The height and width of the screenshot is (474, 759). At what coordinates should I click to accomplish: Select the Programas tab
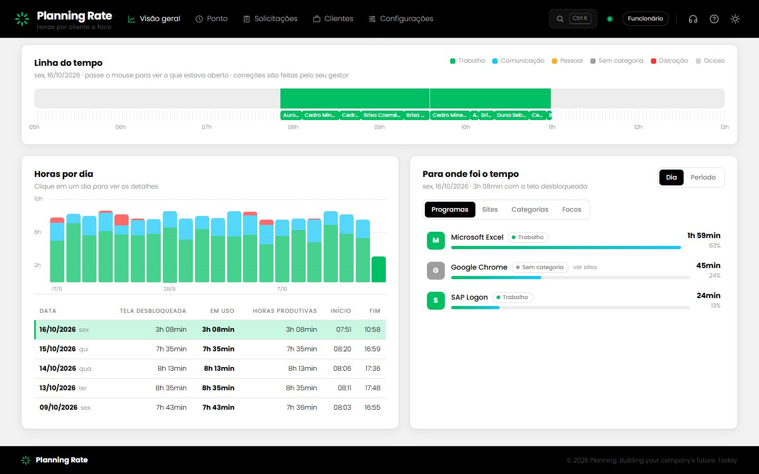450,210
